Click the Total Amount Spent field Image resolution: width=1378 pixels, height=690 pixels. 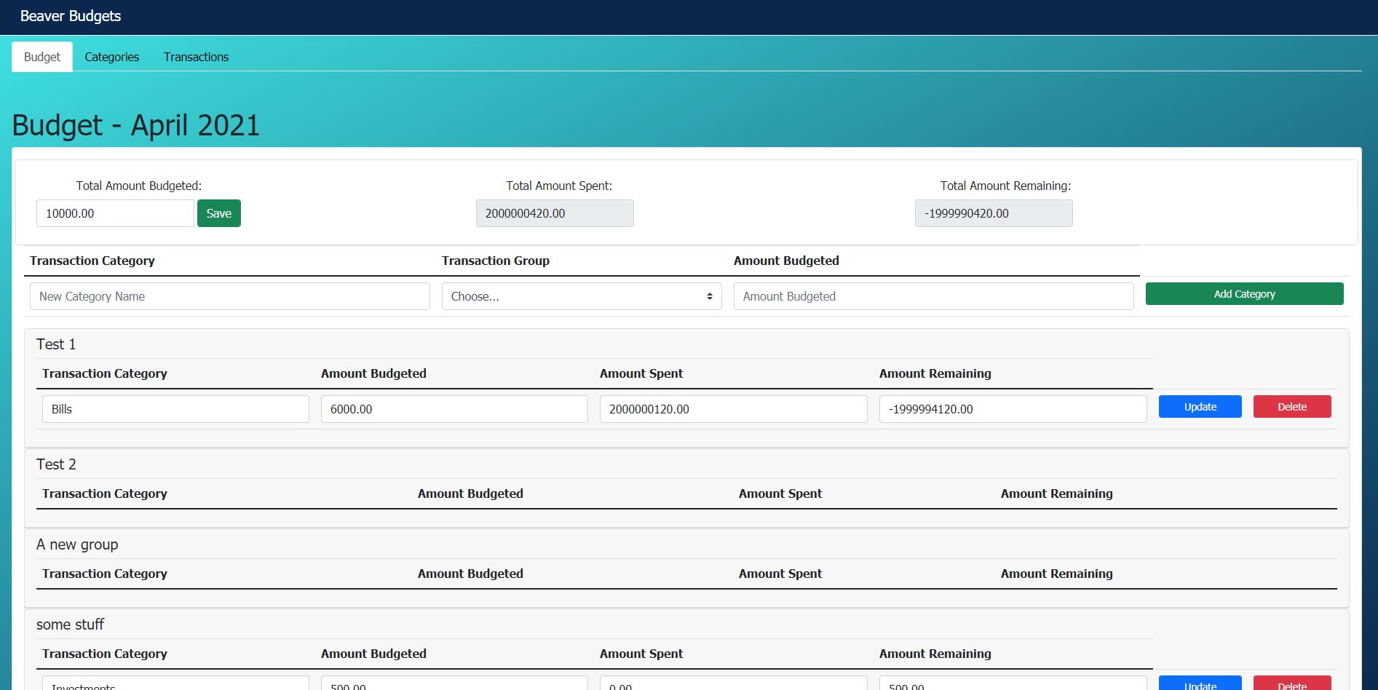pos(555,213)
